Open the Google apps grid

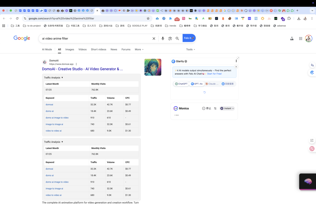pos(300,39)
